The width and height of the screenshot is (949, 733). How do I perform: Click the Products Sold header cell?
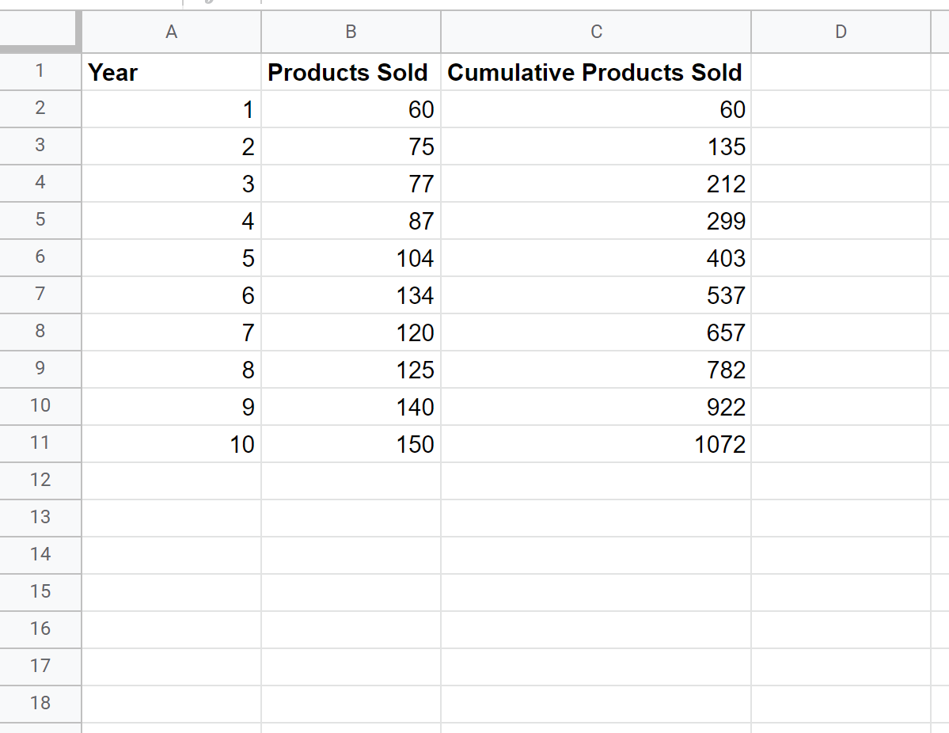[x=351, y=72]
